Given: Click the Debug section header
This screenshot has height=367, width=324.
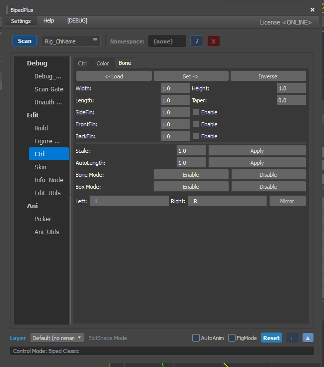Looking at the screenshot, I should pyautogui.click(x=37, y=63).
